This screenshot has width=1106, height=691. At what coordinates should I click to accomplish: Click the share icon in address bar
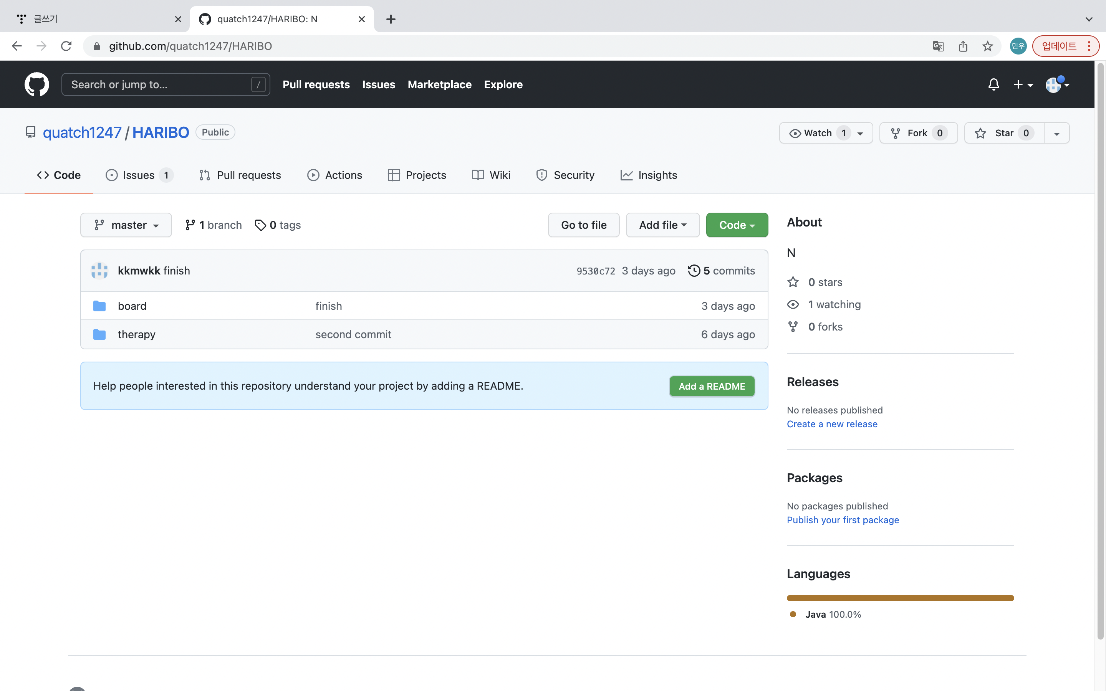coord(963,46)
